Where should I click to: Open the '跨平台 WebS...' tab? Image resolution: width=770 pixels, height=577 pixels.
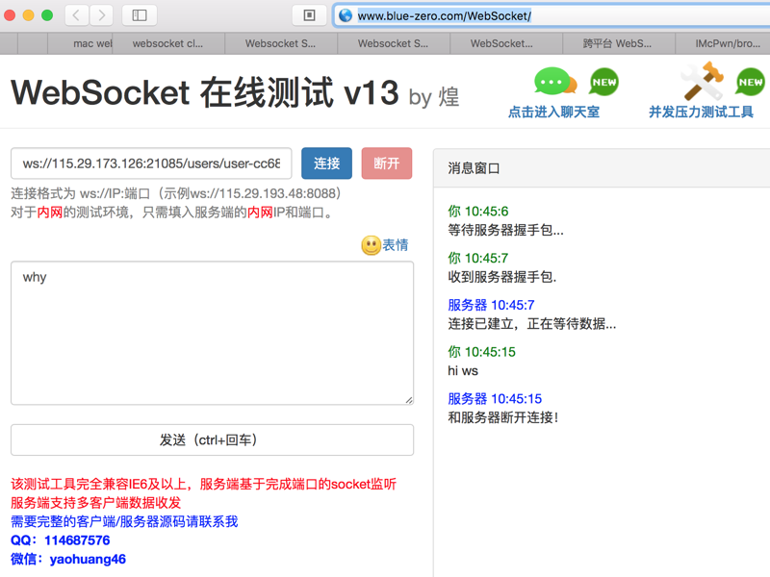tap(618, 43)
